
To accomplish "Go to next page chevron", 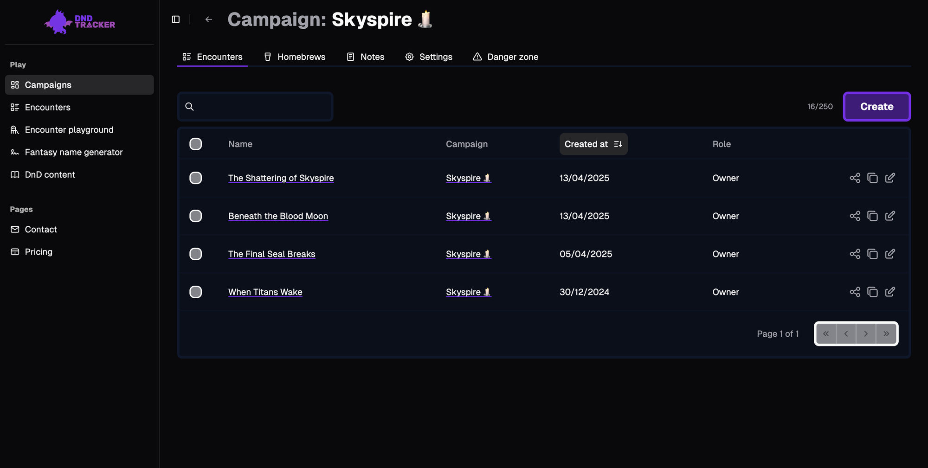I will (x=866, y=334).
